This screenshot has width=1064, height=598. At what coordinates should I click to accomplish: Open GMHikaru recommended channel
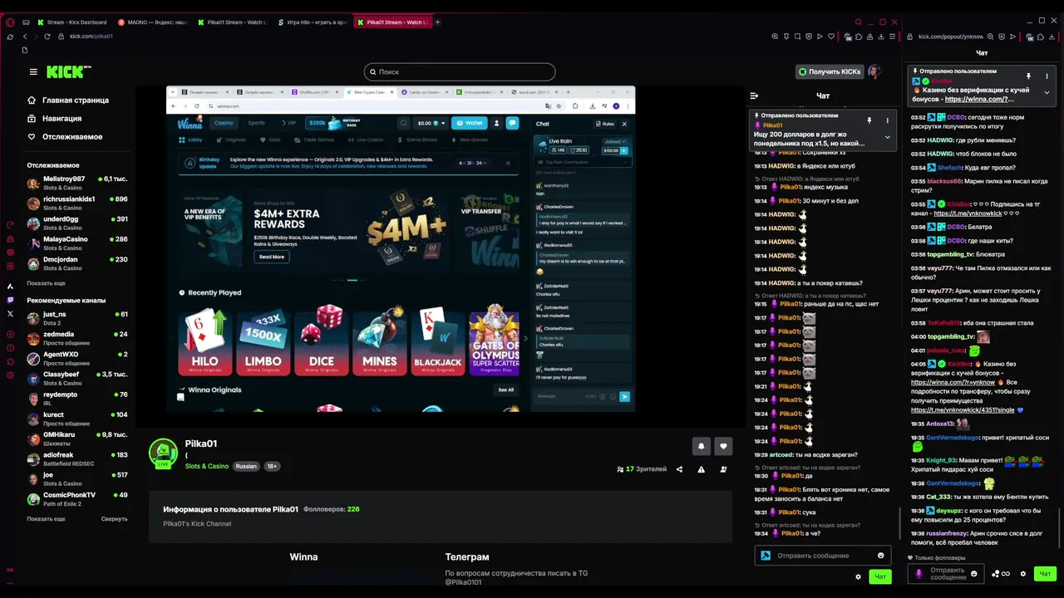coord(77,439)
